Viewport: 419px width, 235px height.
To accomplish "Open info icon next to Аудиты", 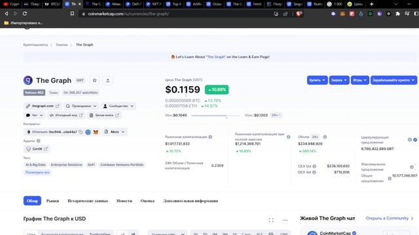I will click(x=39, y=141).
